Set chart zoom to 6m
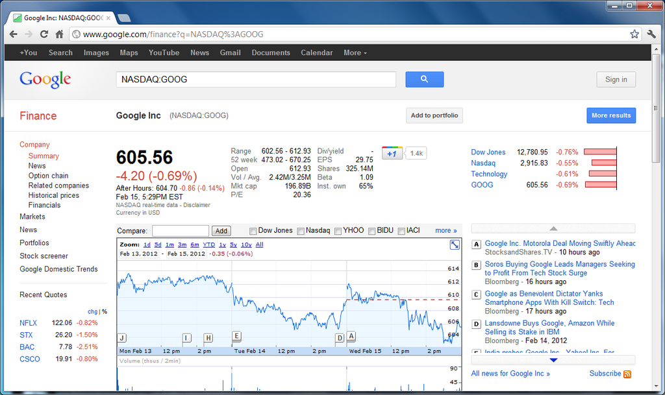The width and height of the screenshot is (665, 395). point(195,245)
